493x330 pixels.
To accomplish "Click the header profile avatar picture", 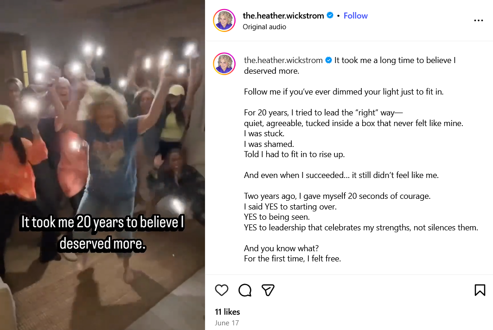I will 224,21.
